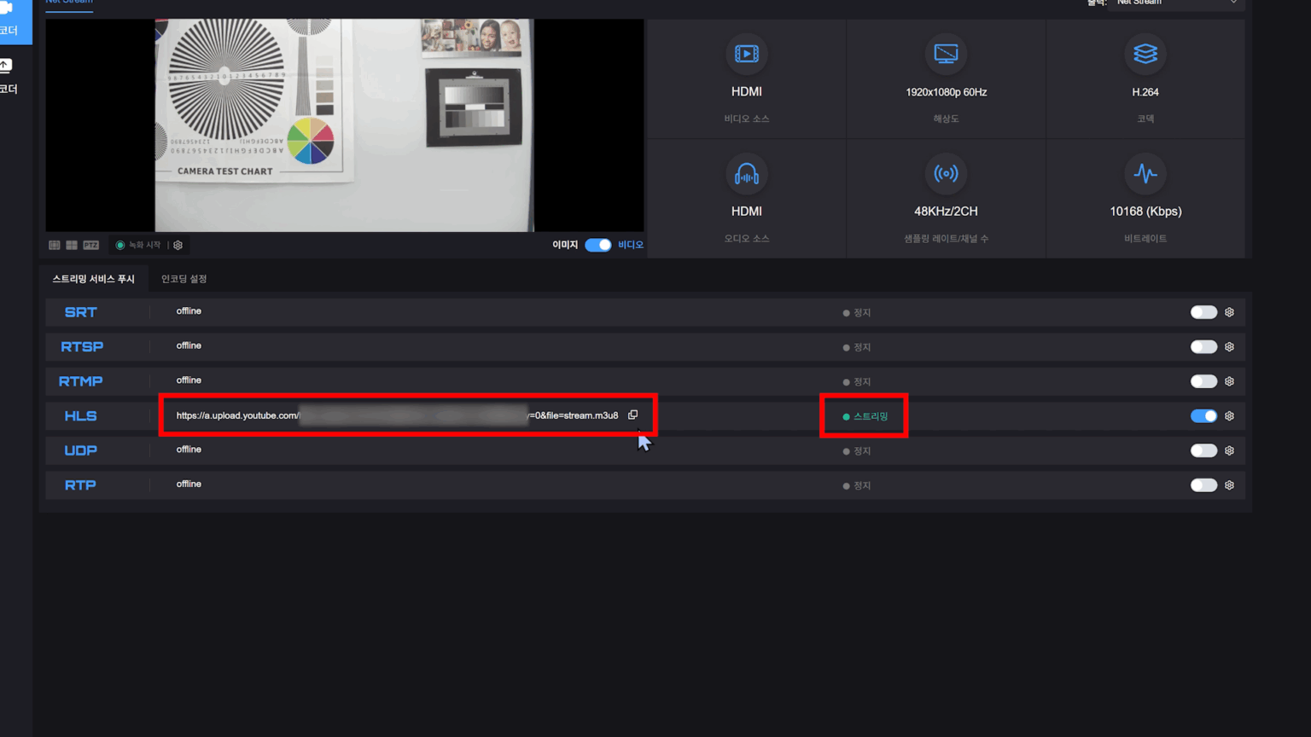Screen dimensions: 1311x737
Task: Enable the RTP streaming switch
Action: pos(1203,485)
